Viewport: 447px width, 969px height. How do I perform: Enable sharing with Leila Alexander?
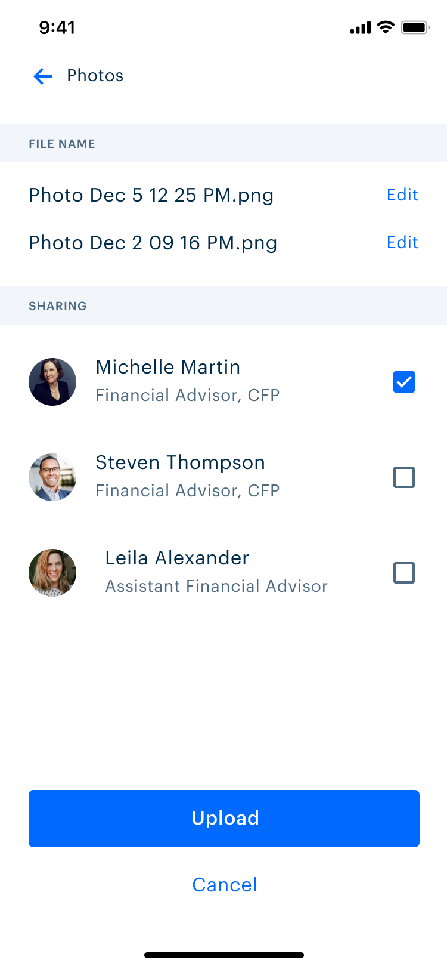click(404, 573)
